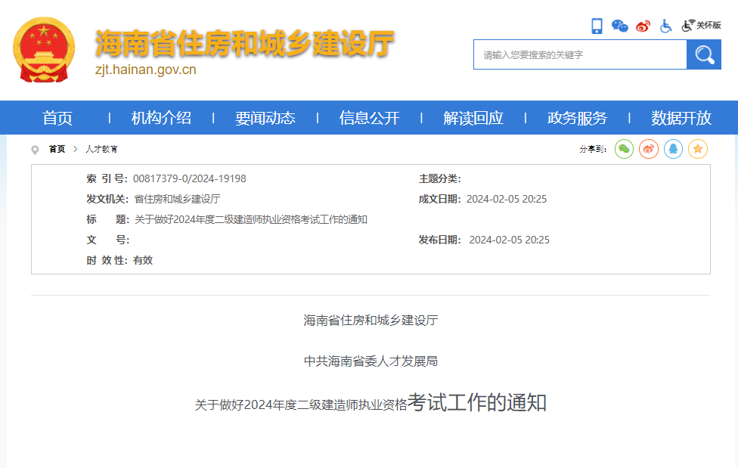This screenshot has width=738, height=468.
Task: Open the 政务服务 navigation menu
Action: pos(577,118)
